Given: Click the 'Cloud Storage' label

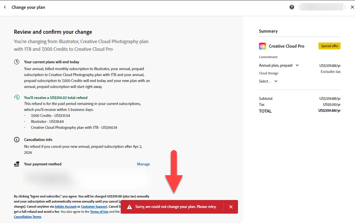Looking at the screenshot, I should [269, 73].
